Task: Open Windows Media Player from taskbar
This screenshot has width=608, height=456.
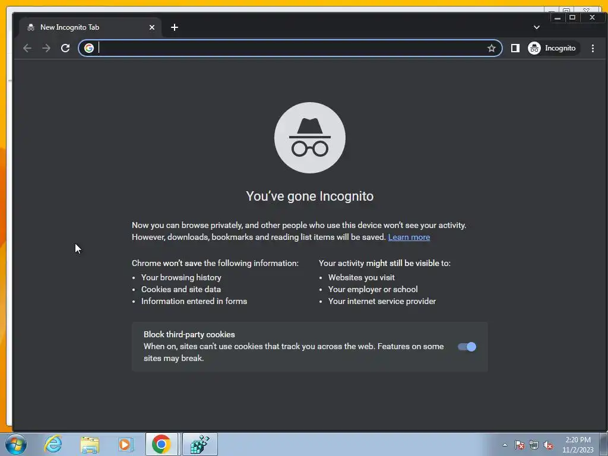Action: click(125, 444)
